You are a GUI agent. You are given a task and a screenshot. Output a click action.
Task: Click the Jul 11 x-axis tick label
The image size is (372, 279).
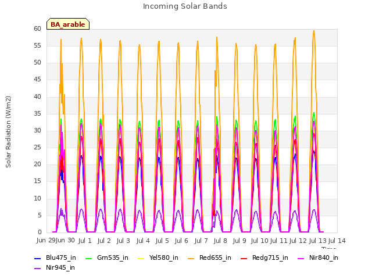(x=278, y=241)
